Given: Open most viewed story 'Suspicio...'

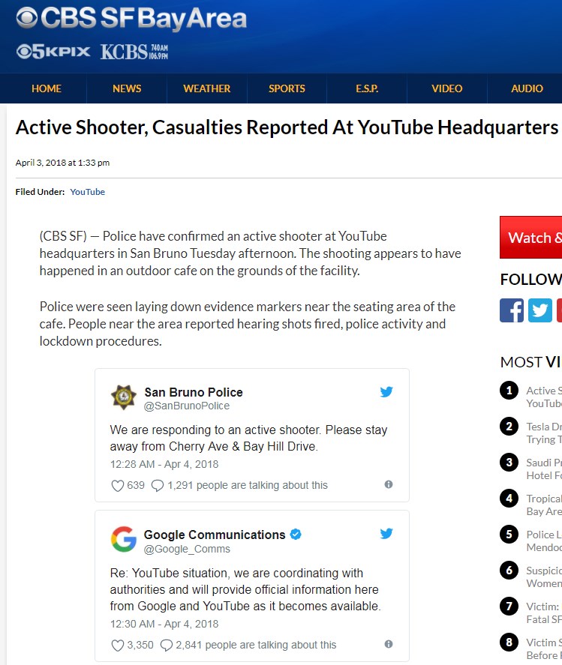Looking at the screenshot, I should pos(544,577).
